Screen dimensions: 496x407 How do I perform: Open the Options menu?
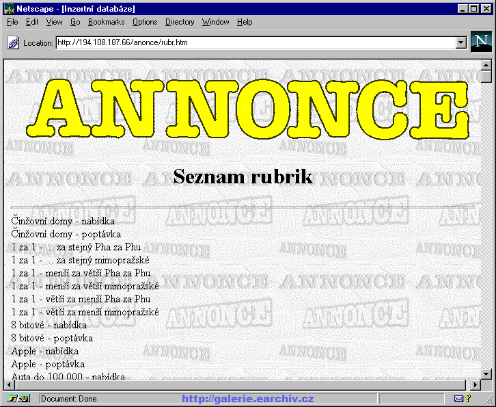point(145,22)
